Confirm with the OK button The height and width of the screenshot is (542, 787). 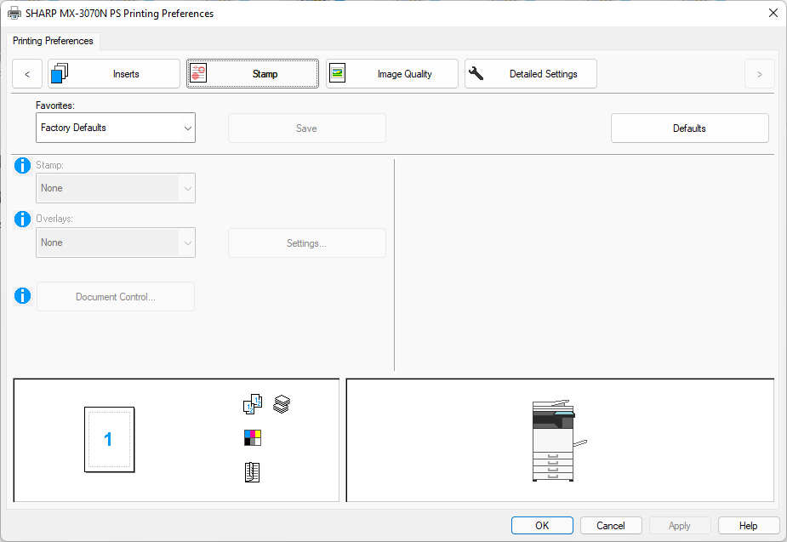pos(542,526)
